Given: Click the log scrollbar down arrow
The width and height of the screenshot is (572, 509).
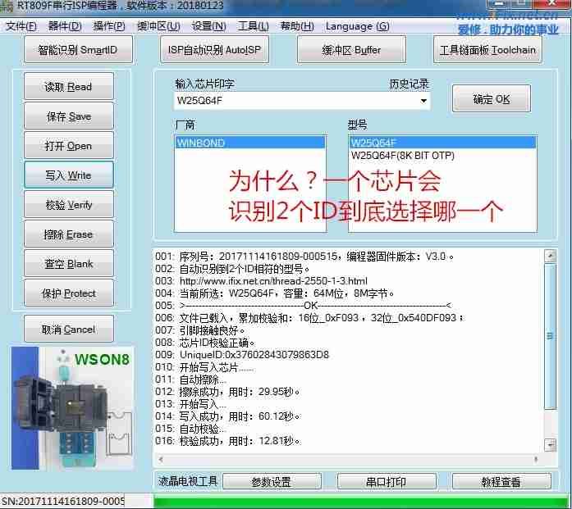Looking at the screenshot, I should point(550,444).
